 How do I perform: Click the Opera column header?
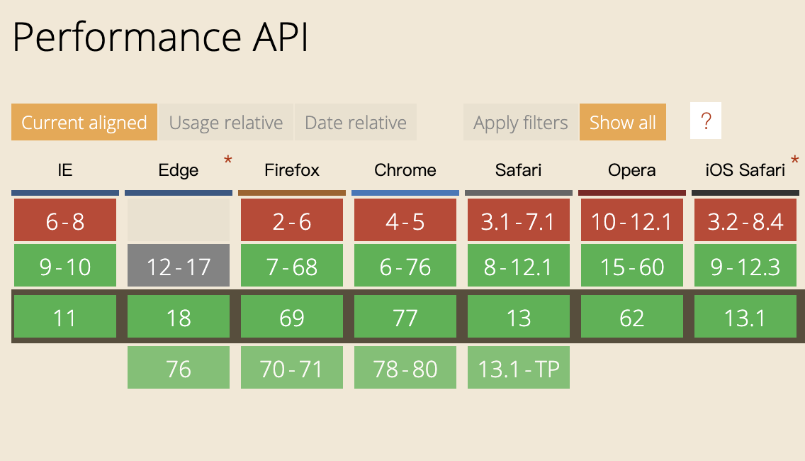632,170
